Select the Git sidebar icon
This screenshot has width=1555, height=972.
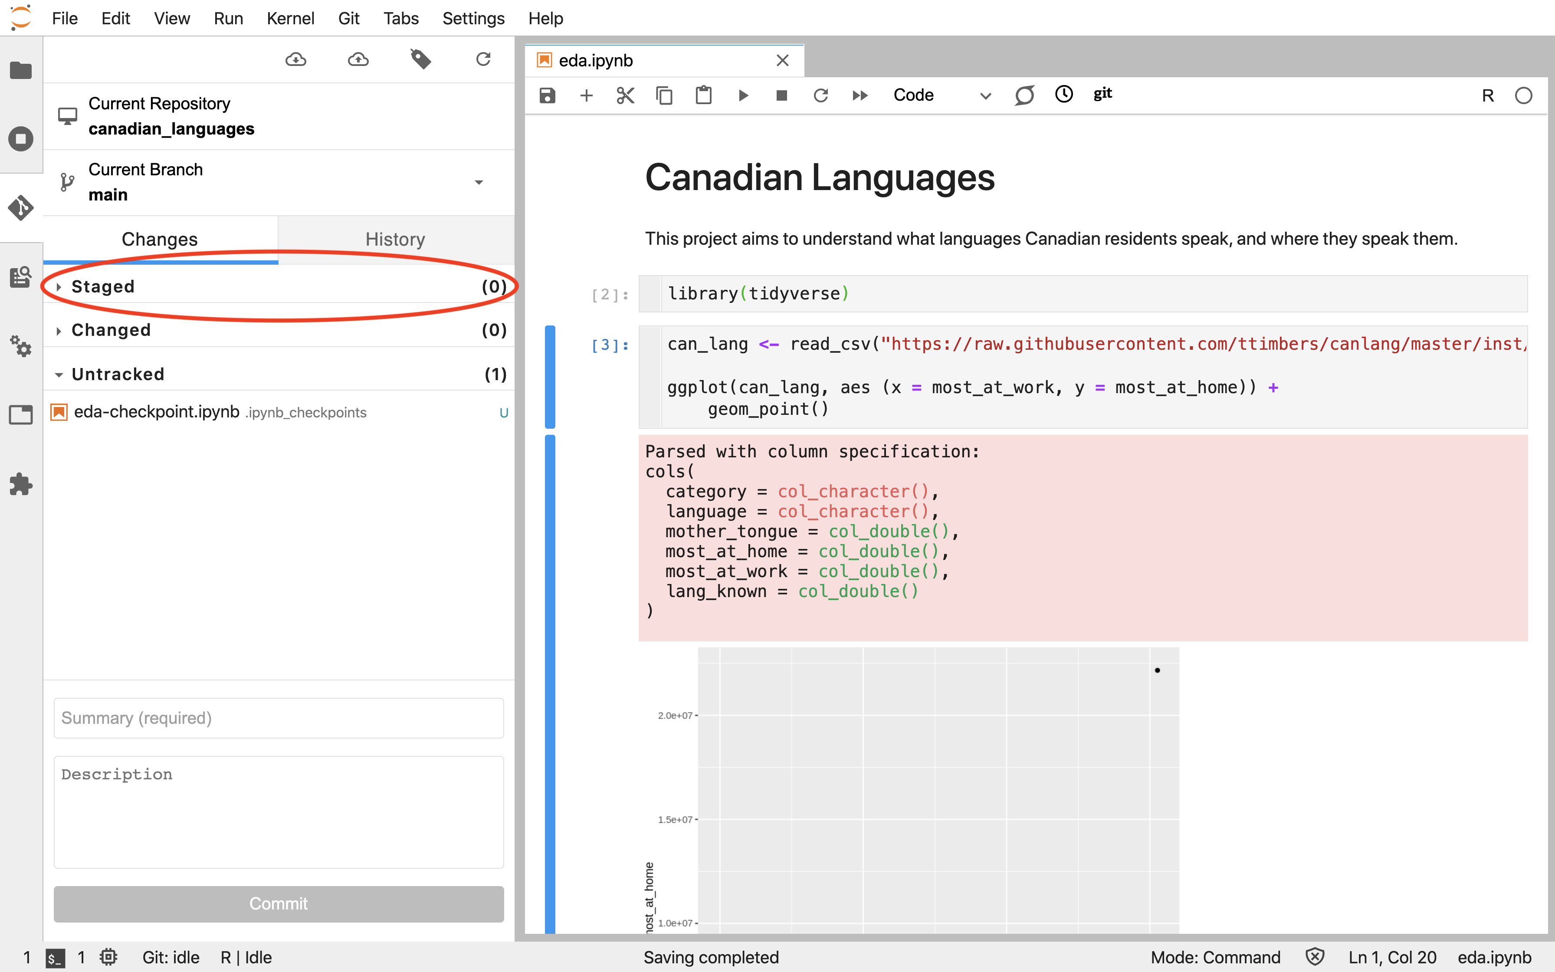(20, 208)
